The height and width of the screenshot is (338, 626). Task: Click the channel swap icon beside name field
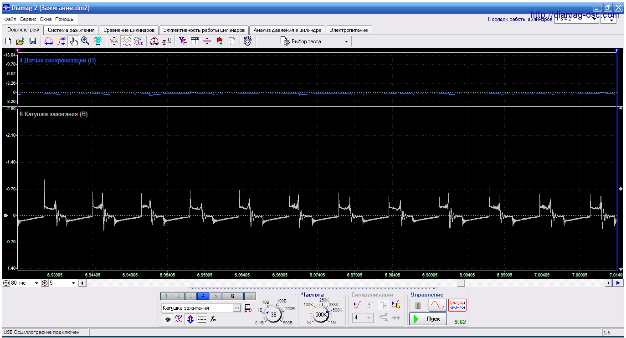tap(248, 308)
